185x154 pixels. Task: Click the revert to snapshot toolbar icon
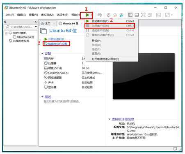coord(115,15)
